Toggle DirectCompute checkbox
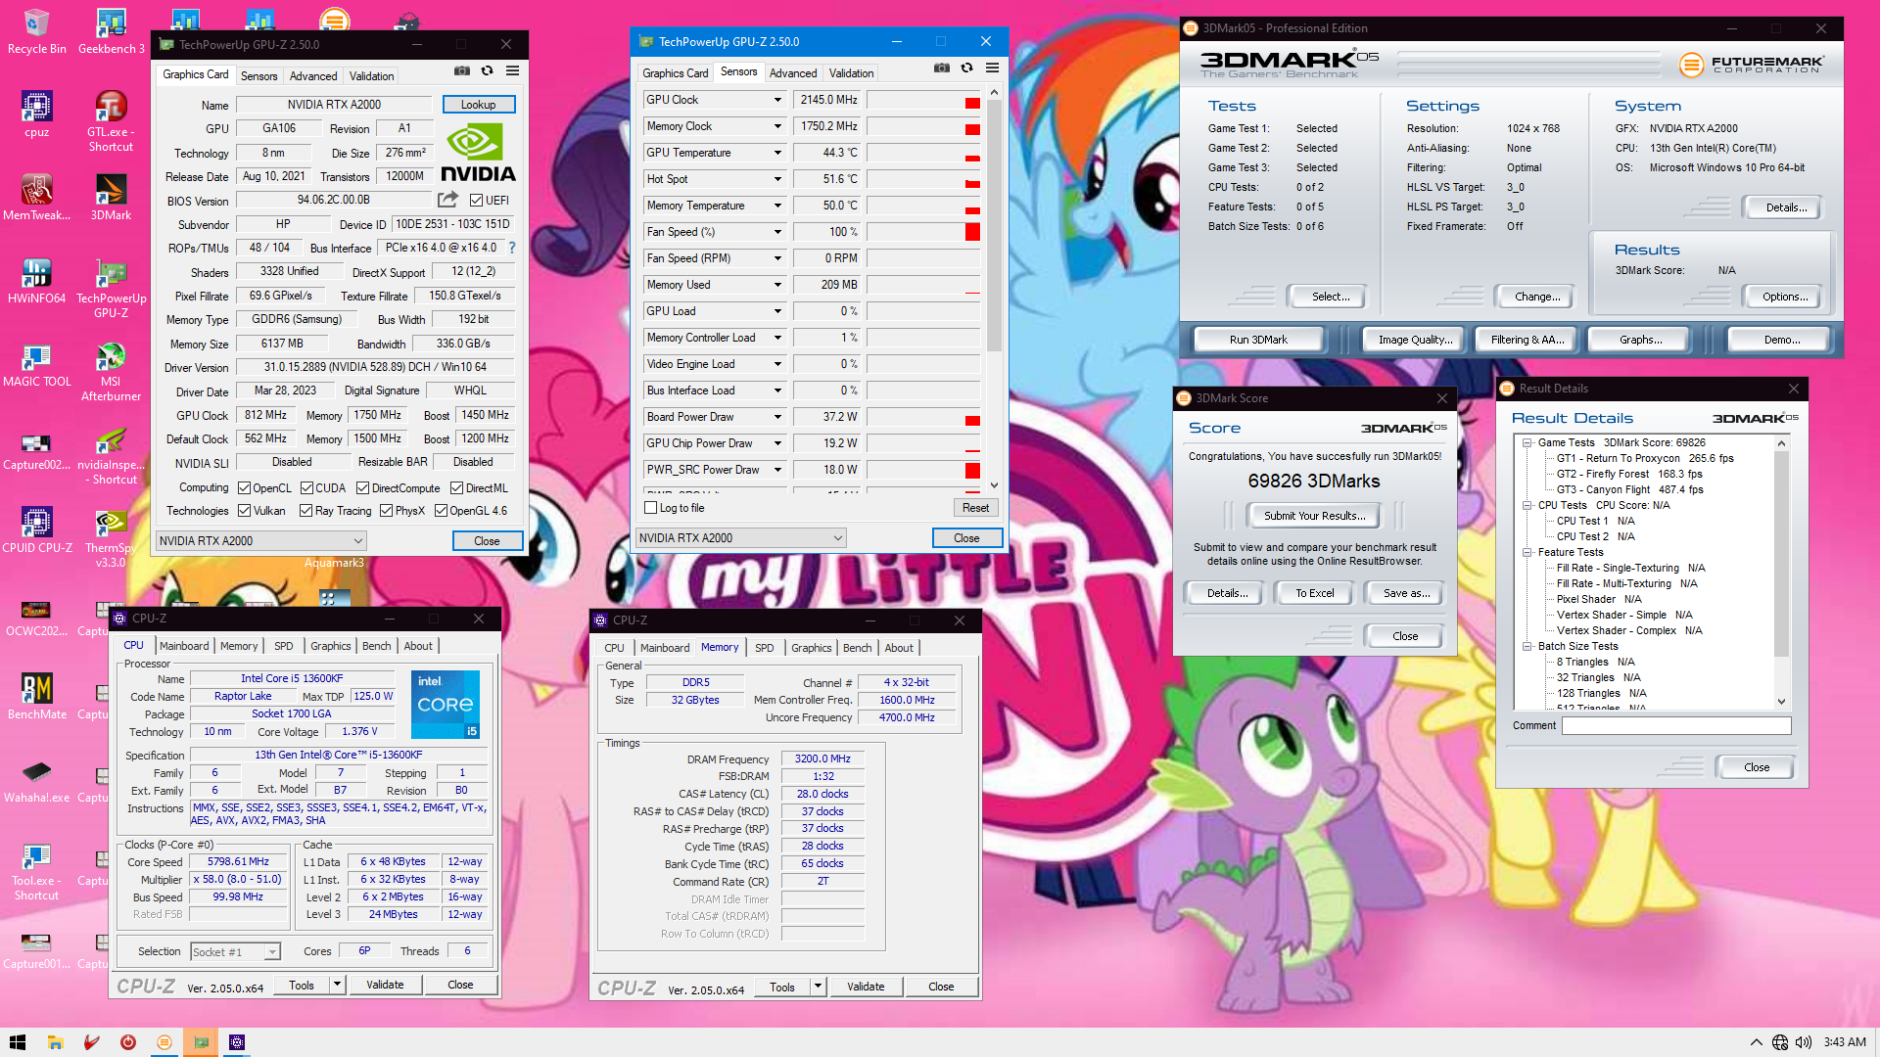 (x=362, y=488)
